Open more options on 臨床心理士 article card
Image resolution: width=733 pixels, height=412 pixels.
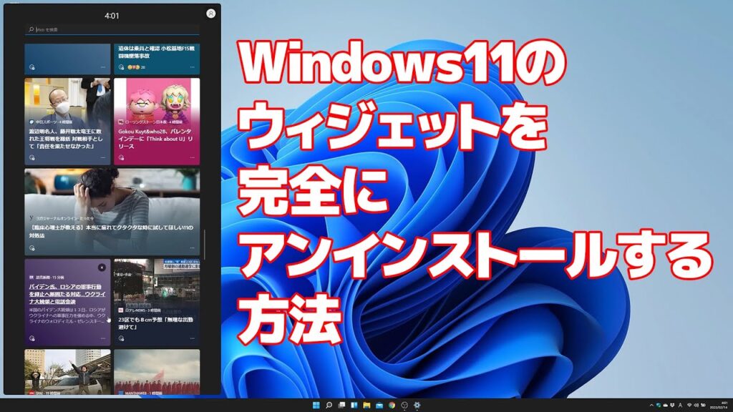[x=192, y=248]
